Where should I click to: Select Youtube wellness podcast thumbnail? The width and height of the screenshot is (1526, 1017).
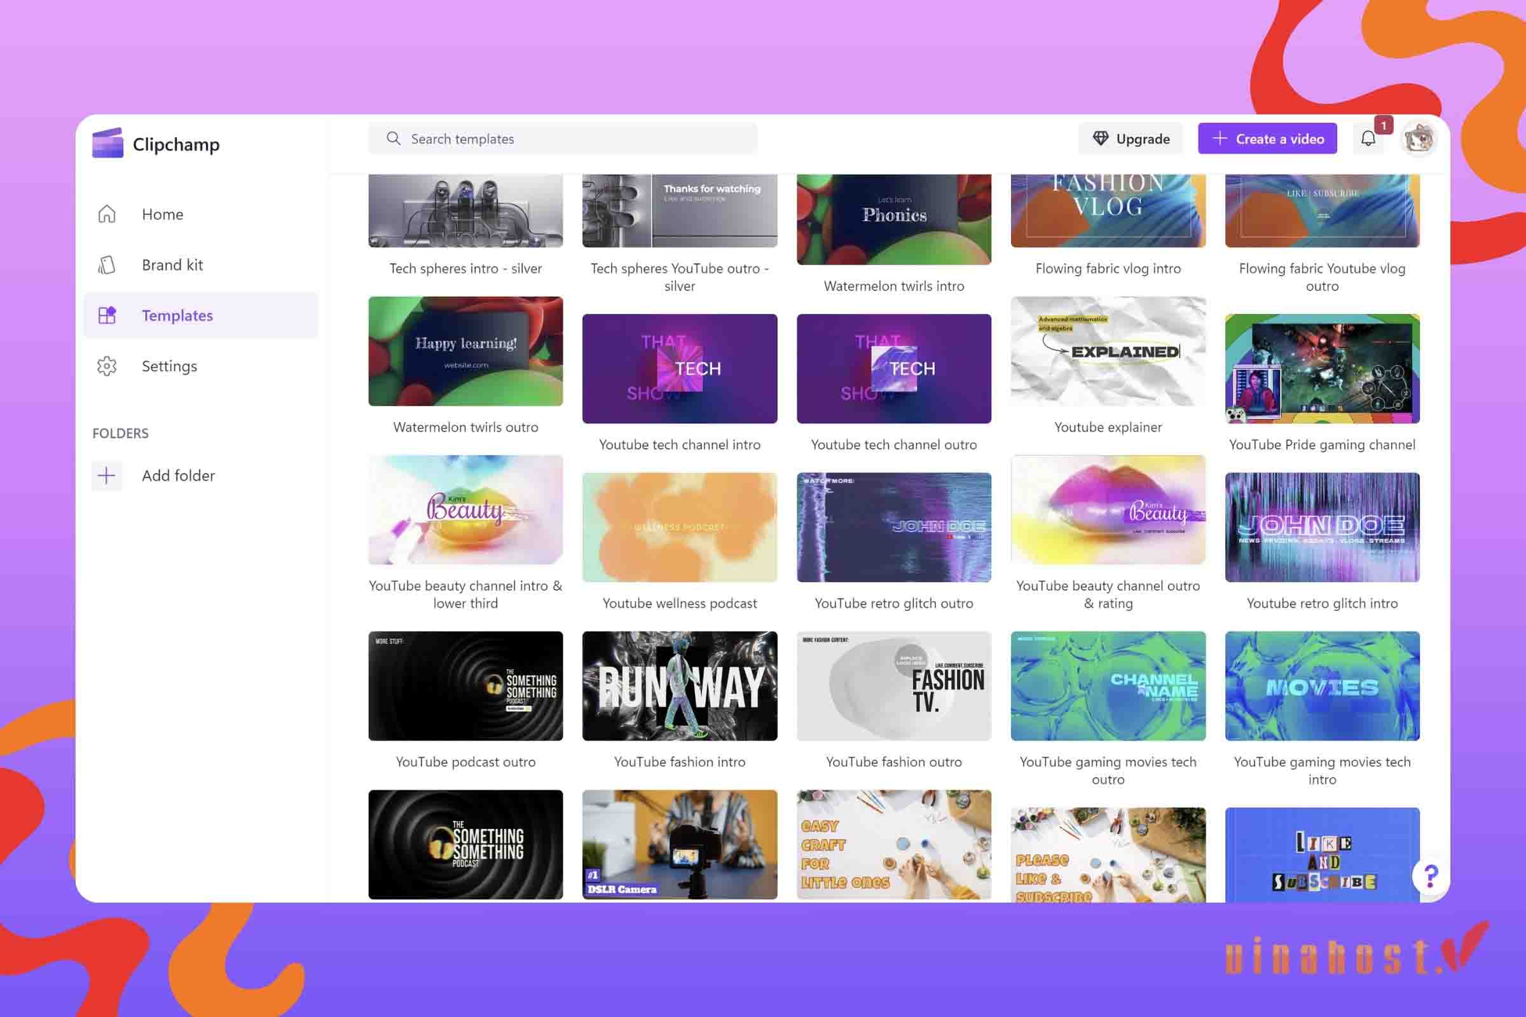(680, 528)
